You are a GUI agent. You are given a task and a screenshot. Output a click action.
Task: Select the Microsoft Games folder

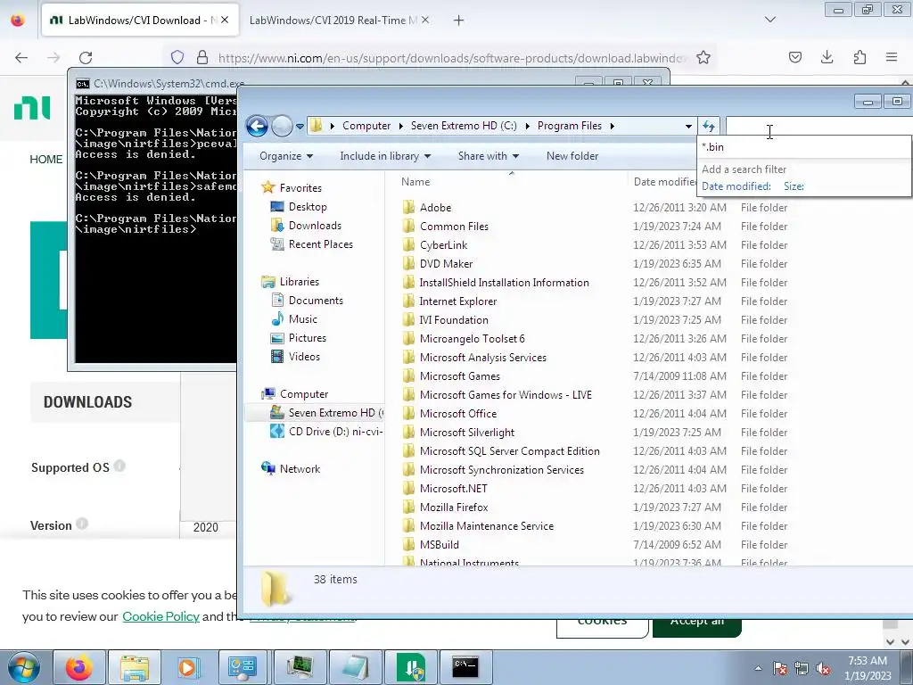[459, 376]
